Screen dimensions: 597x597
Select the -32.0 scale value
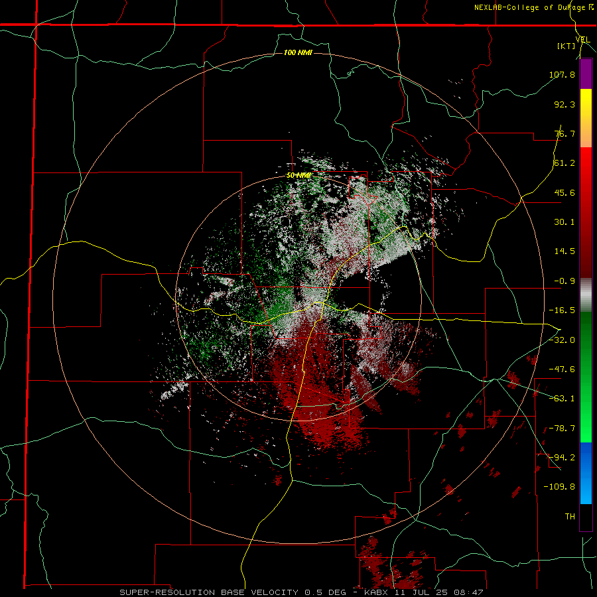click(x=562, y=340)
